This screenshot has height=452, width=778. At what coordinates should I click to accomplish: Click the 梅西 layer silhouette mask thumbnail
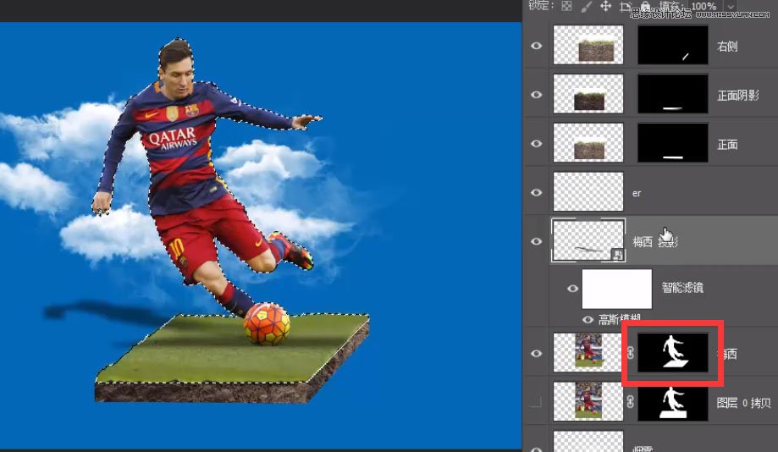(672, 353)
